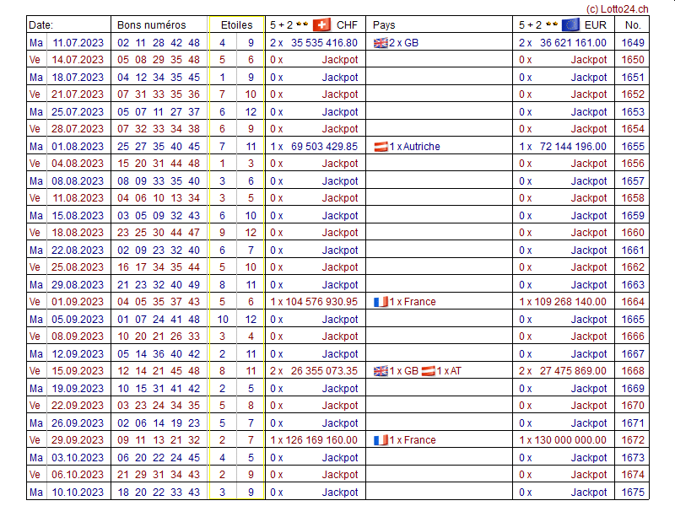Open the (c) Lotto24.ch link
The height and width of the screenshot is (506, 675).
point(617,8)
